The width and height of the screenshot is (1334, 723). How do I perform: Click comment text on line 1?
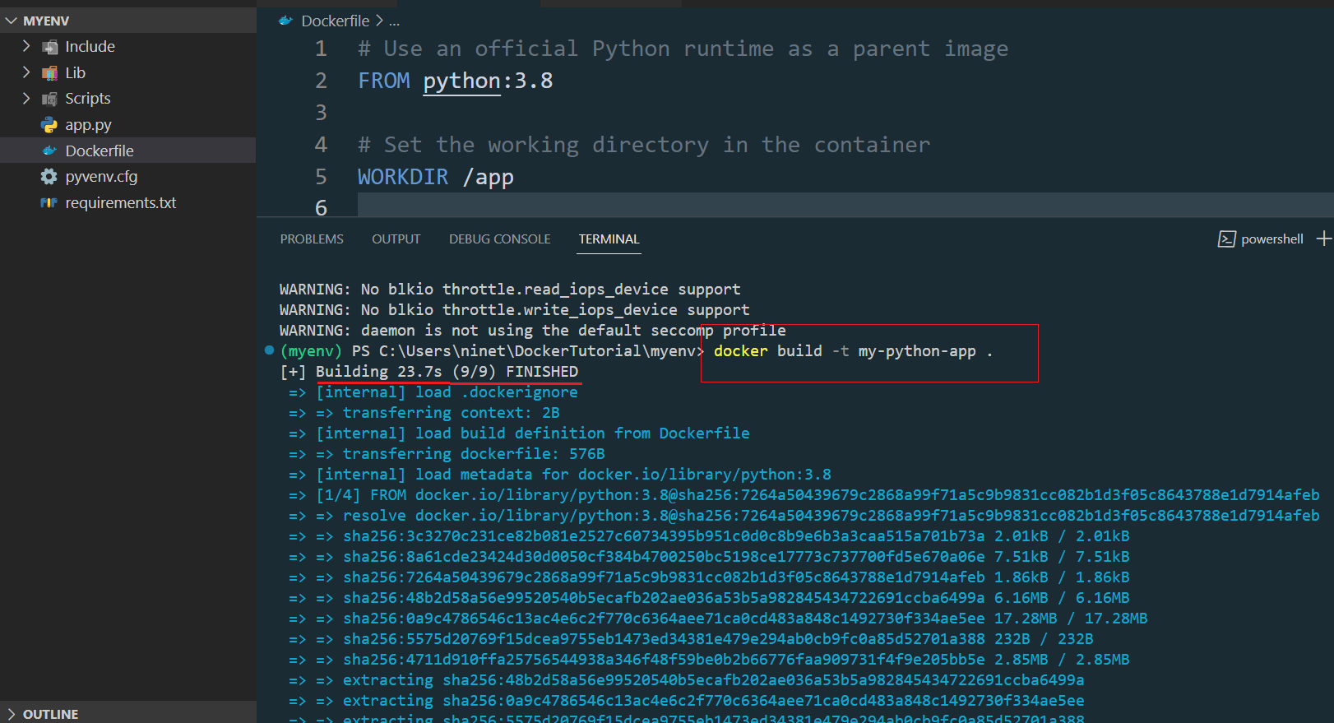click(683, 49)
